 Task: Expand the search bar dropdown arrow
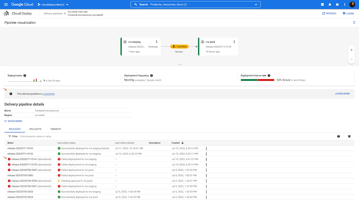256,5
